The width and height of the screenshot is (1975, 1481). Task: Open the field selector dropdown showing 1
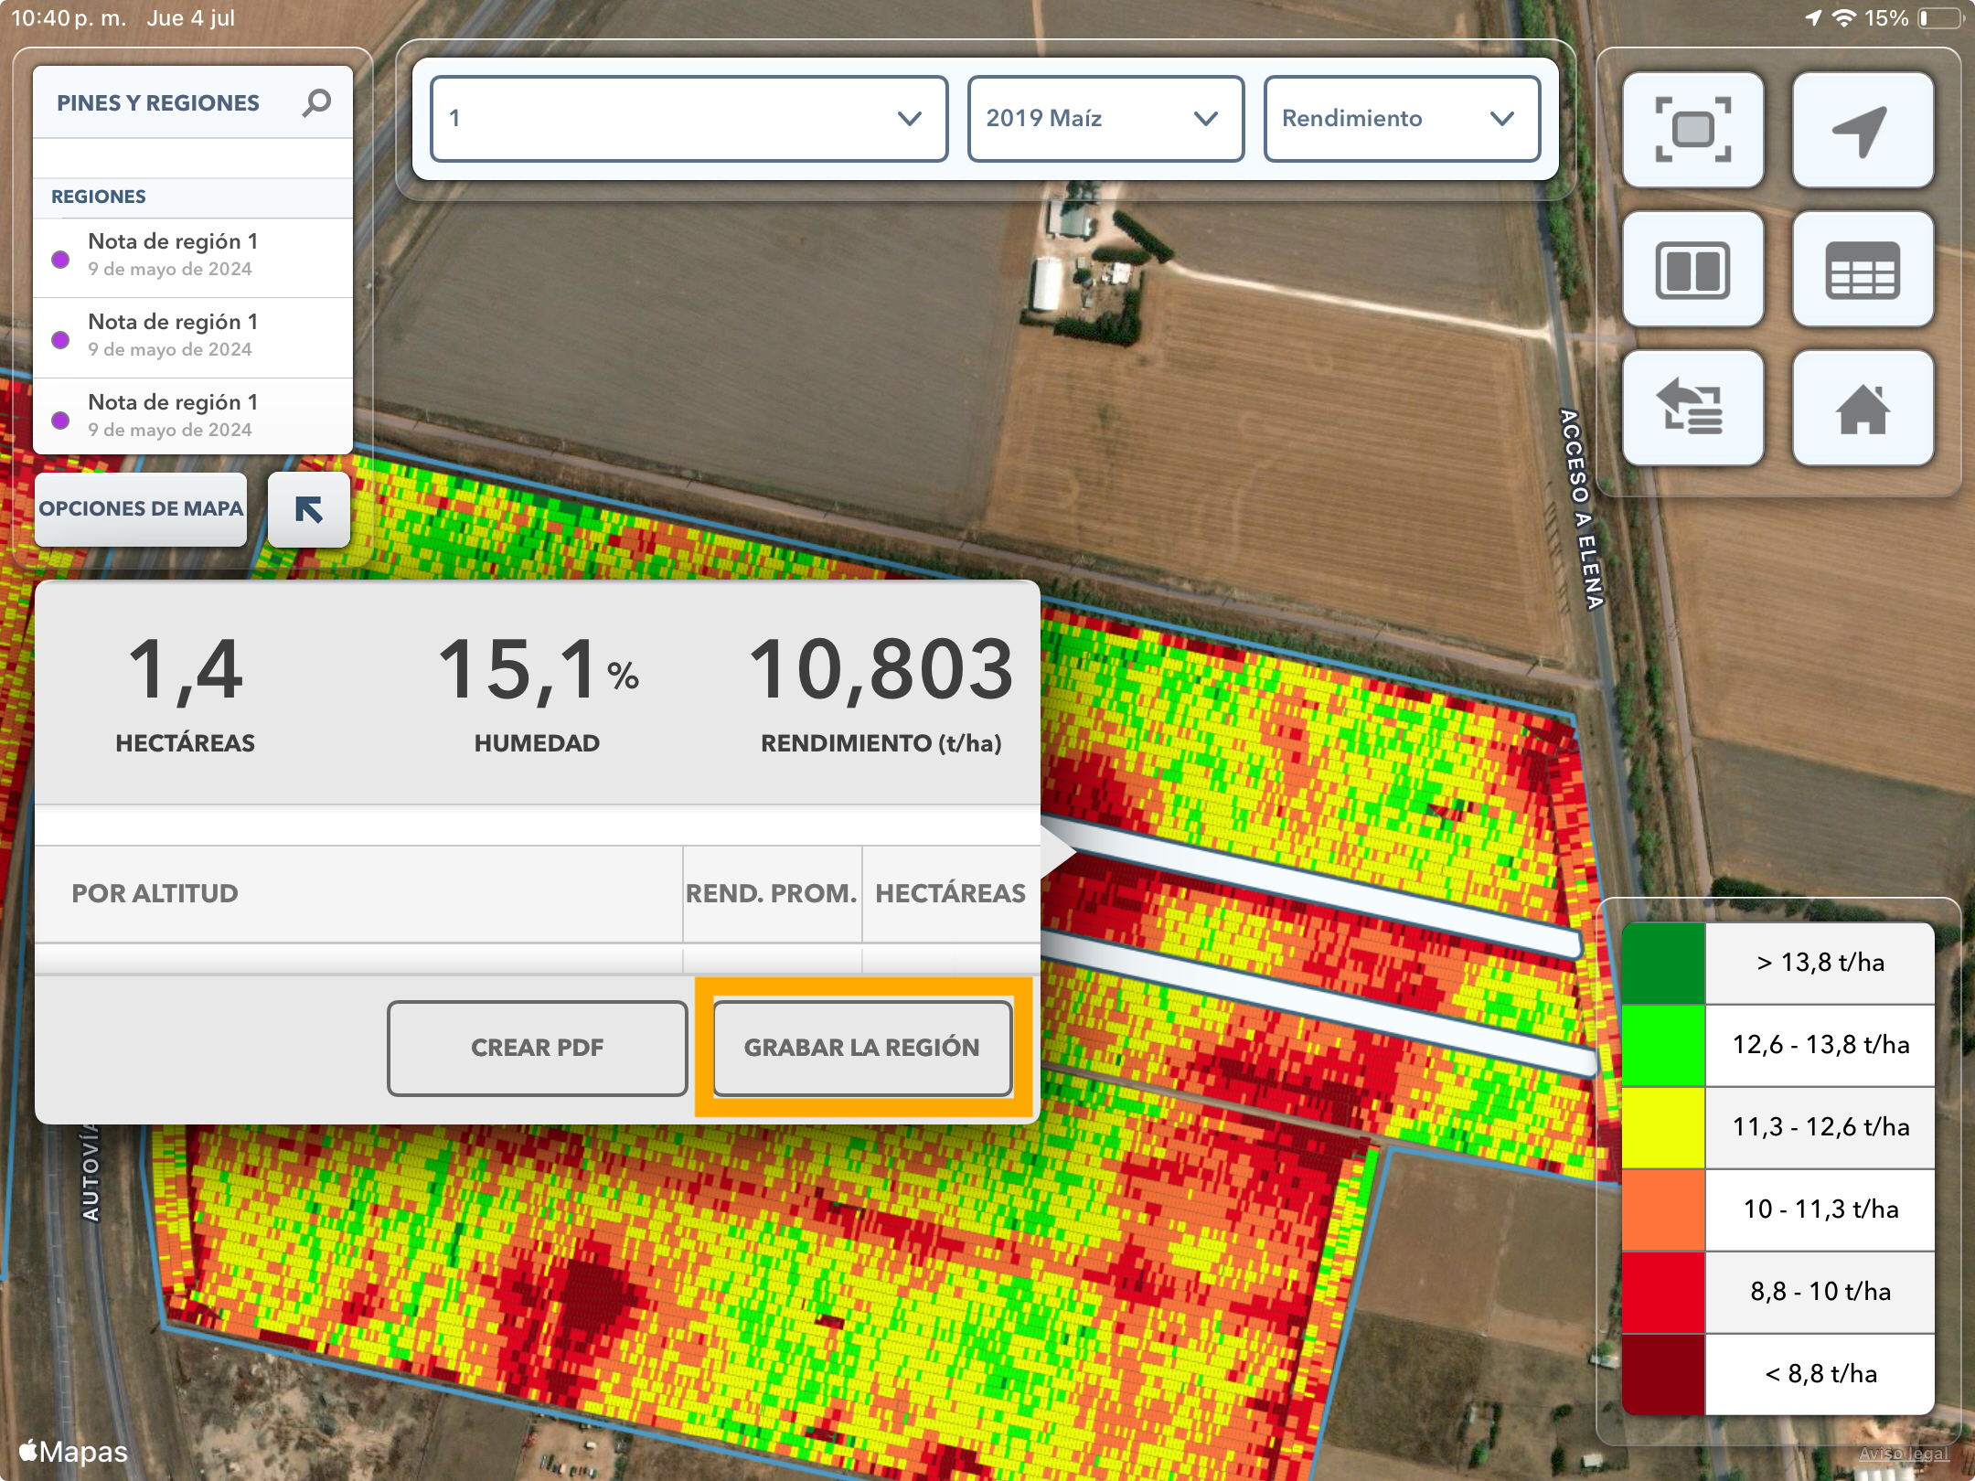(689, 119)
